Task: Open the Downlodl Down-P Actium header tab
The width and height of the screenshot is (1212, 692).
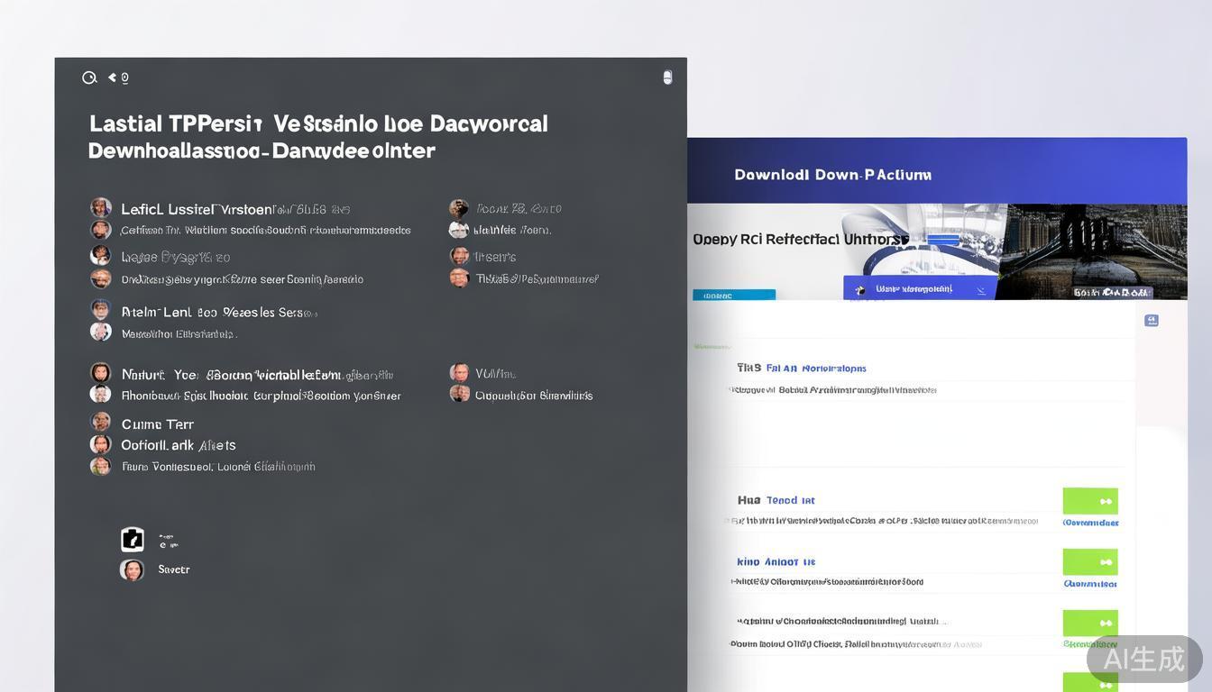Action: click(x=832, y=175)
